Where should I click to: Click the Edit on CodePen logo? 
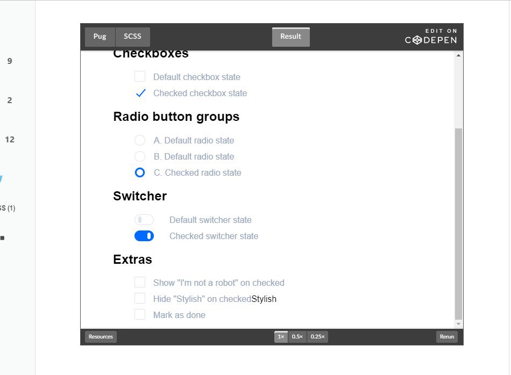431,36
